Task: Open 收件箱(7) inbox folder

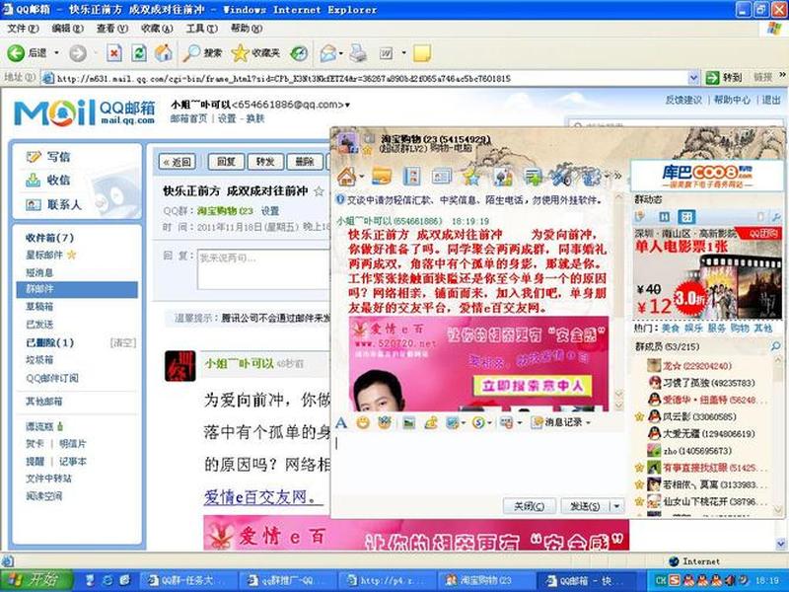Action: [x=49, y=238]
